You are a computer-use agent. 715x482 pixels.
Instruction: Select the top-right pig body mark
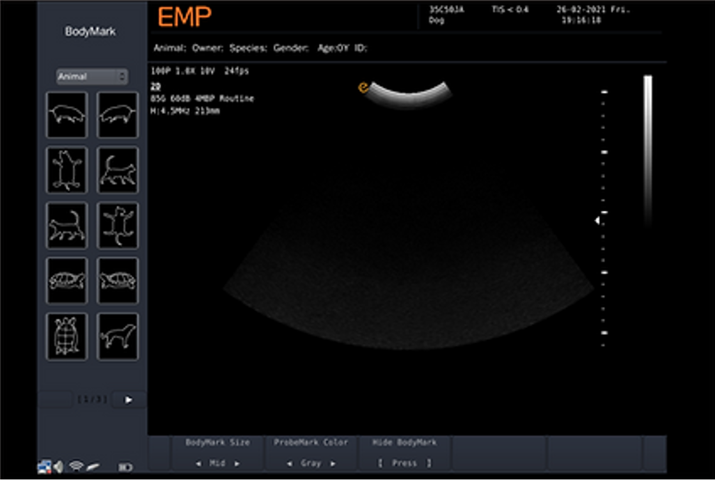click(118, 115)
